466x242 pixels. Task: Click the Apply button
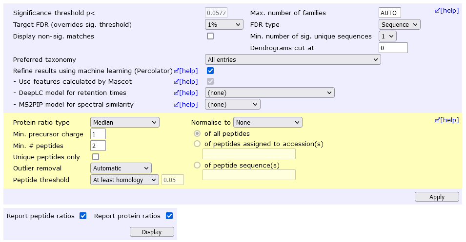pyautogui.click(x=437, y=197)
